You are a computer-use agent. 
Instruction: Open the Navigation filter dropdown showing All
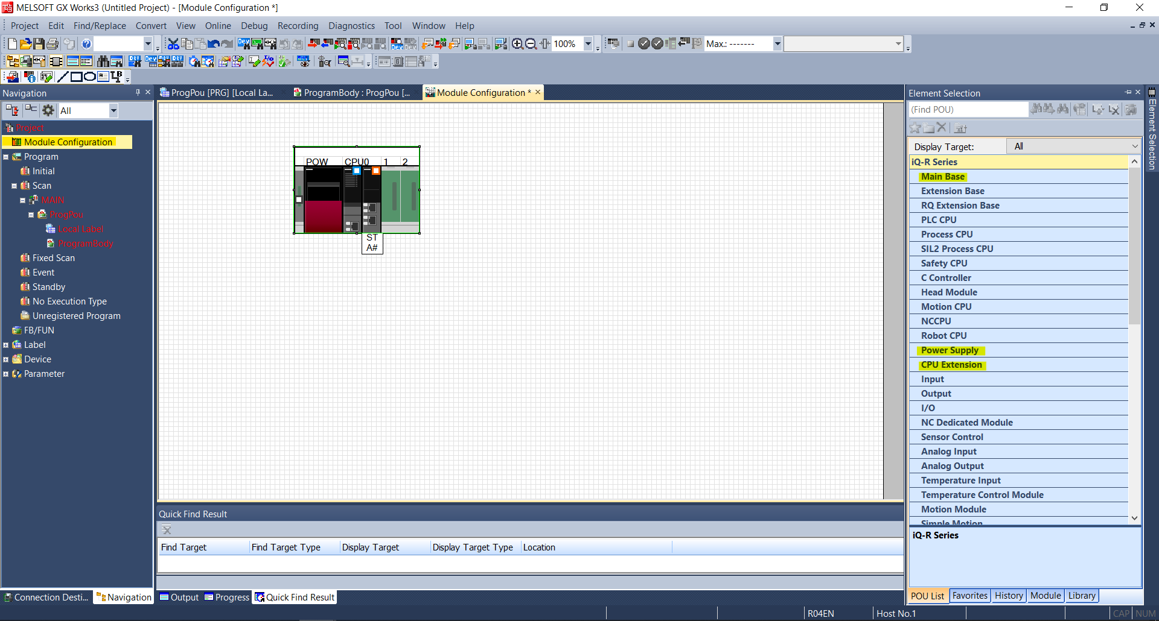click(x=113, y=110)
